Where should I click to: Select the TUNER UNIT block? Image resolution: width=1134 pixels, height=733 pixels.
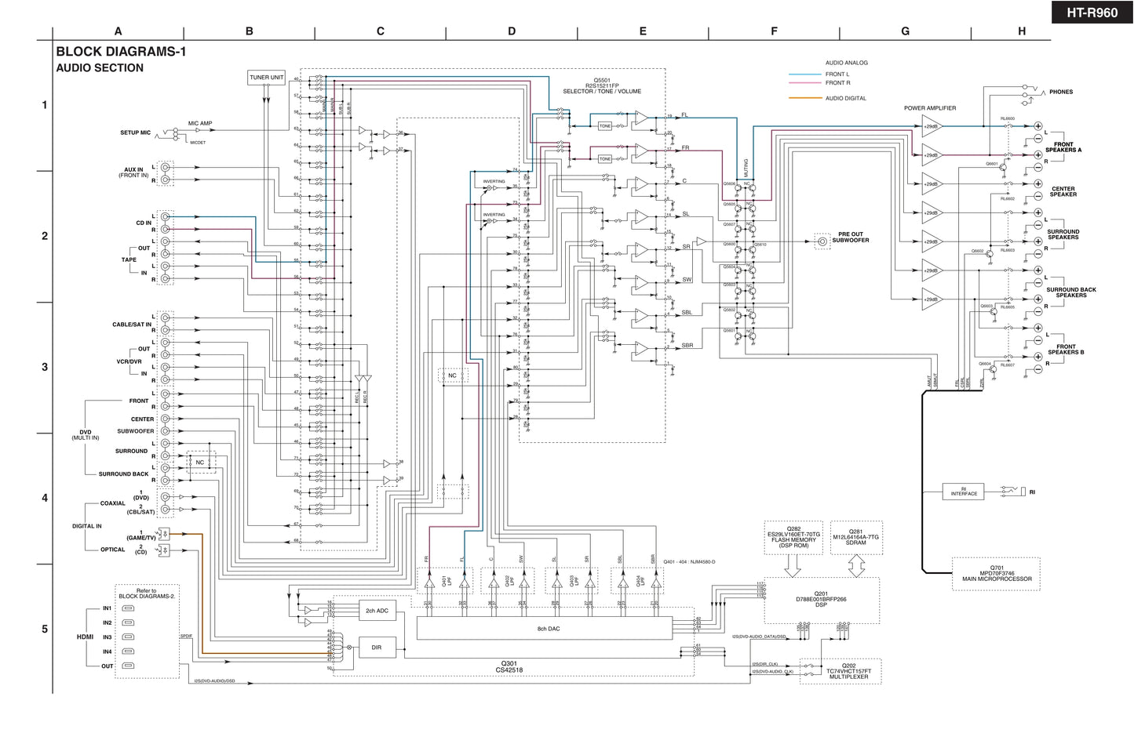click(x=266, y=78)
